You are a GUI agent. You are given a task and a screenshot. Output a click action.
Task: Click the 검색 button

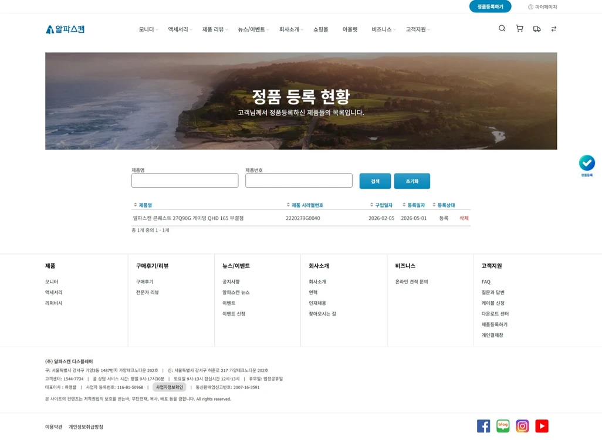tap(375, 181)
